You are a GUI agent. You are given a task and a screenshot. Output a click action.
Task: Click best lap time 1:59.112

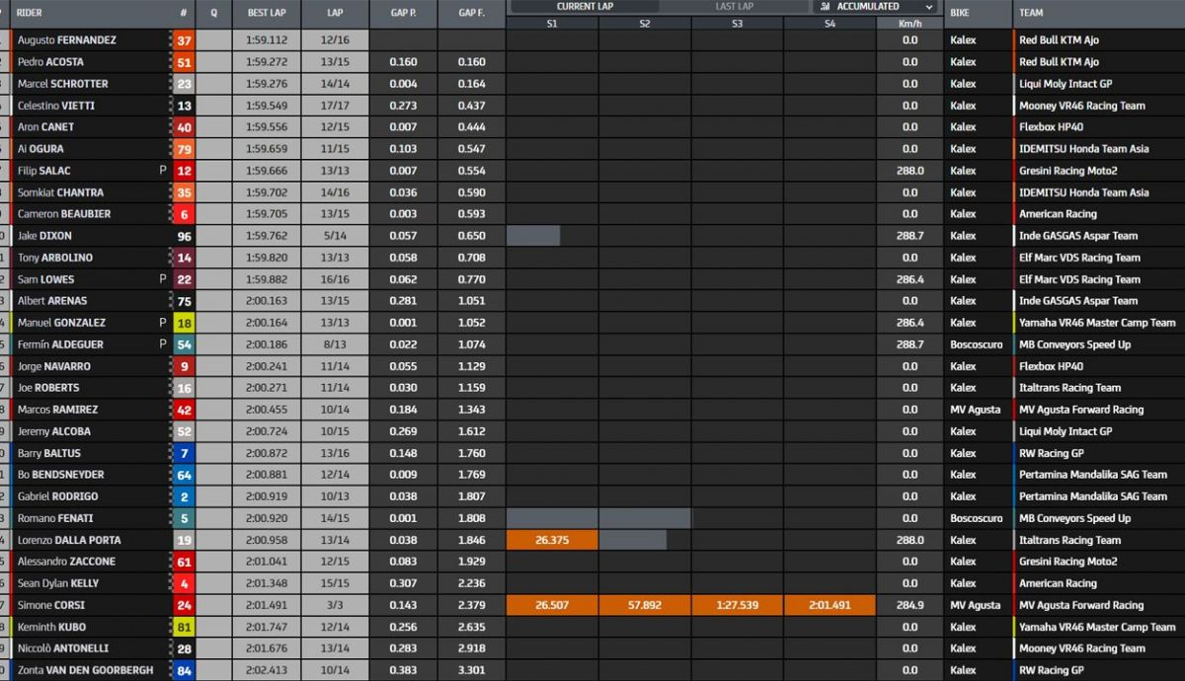coord(267,40)
